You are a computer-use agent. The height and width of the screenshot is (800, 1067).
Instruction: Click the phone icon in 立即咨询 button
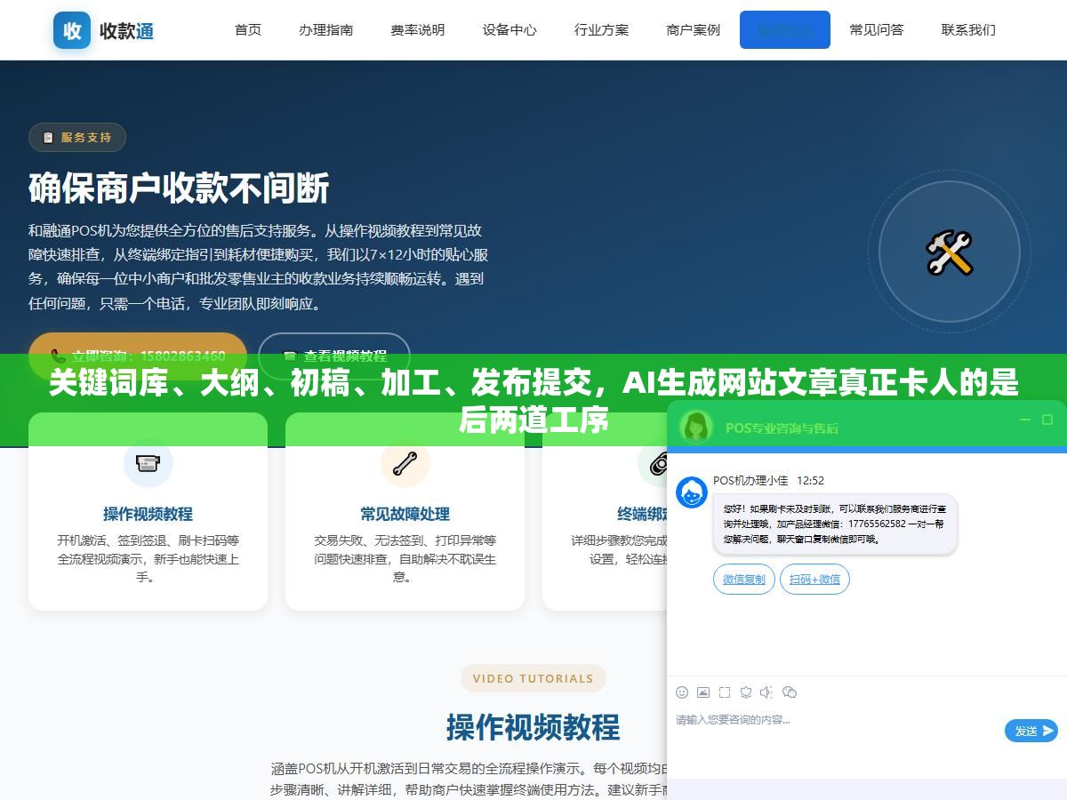coord(58,356)
